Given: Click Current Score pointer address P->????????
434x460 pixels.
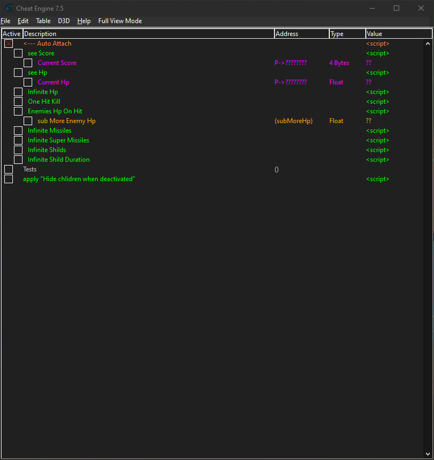Looking at the screenshot, I should point(291,63).
